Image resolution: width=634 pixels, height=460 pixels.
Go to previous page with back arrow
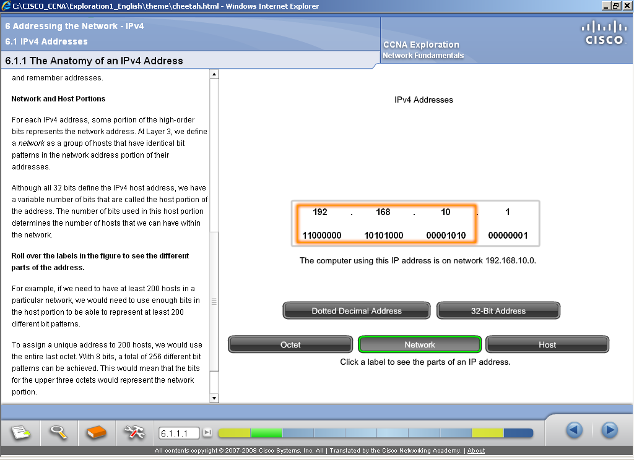574,430
